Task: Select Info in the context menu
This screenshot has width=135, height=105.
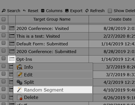Action: pyautogui.click(x=53, y=67)
